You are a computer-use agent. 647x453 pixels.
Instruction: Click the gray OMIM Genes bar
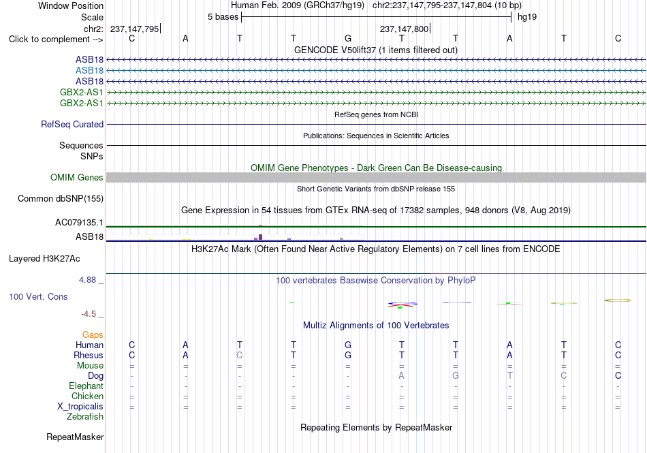point(376,177)
